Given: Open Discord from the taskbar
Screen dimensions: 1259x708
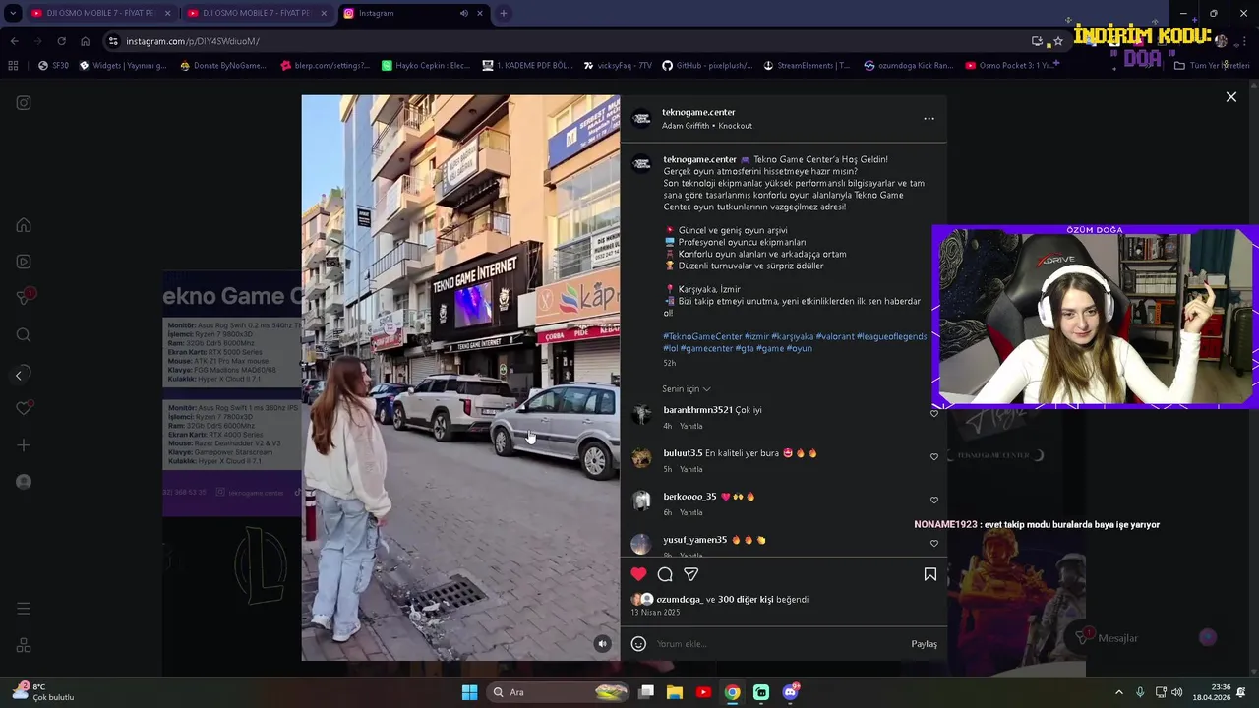Looking at the screenshot, I should tap(790, 692).
